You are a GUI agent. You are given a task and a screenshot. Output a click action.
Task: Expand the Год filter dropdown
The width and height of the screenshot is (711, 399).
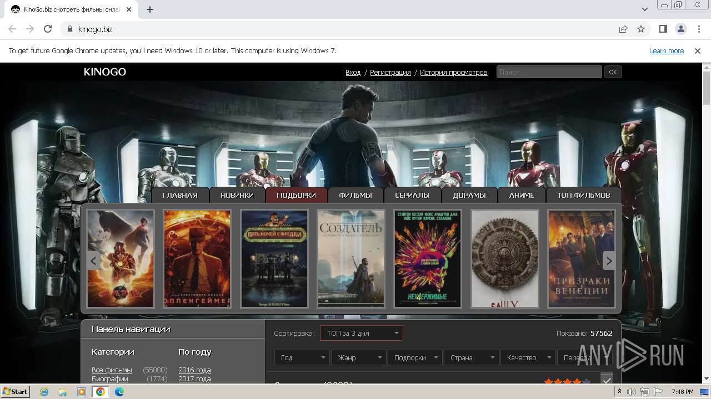click(302, 357)
